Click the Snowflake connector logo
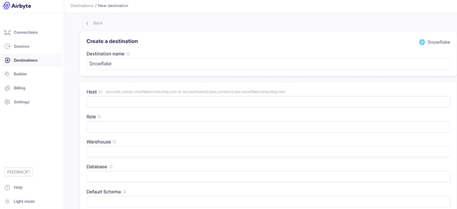The height and width of the screenshot is (209, 457). coord(422,42)
